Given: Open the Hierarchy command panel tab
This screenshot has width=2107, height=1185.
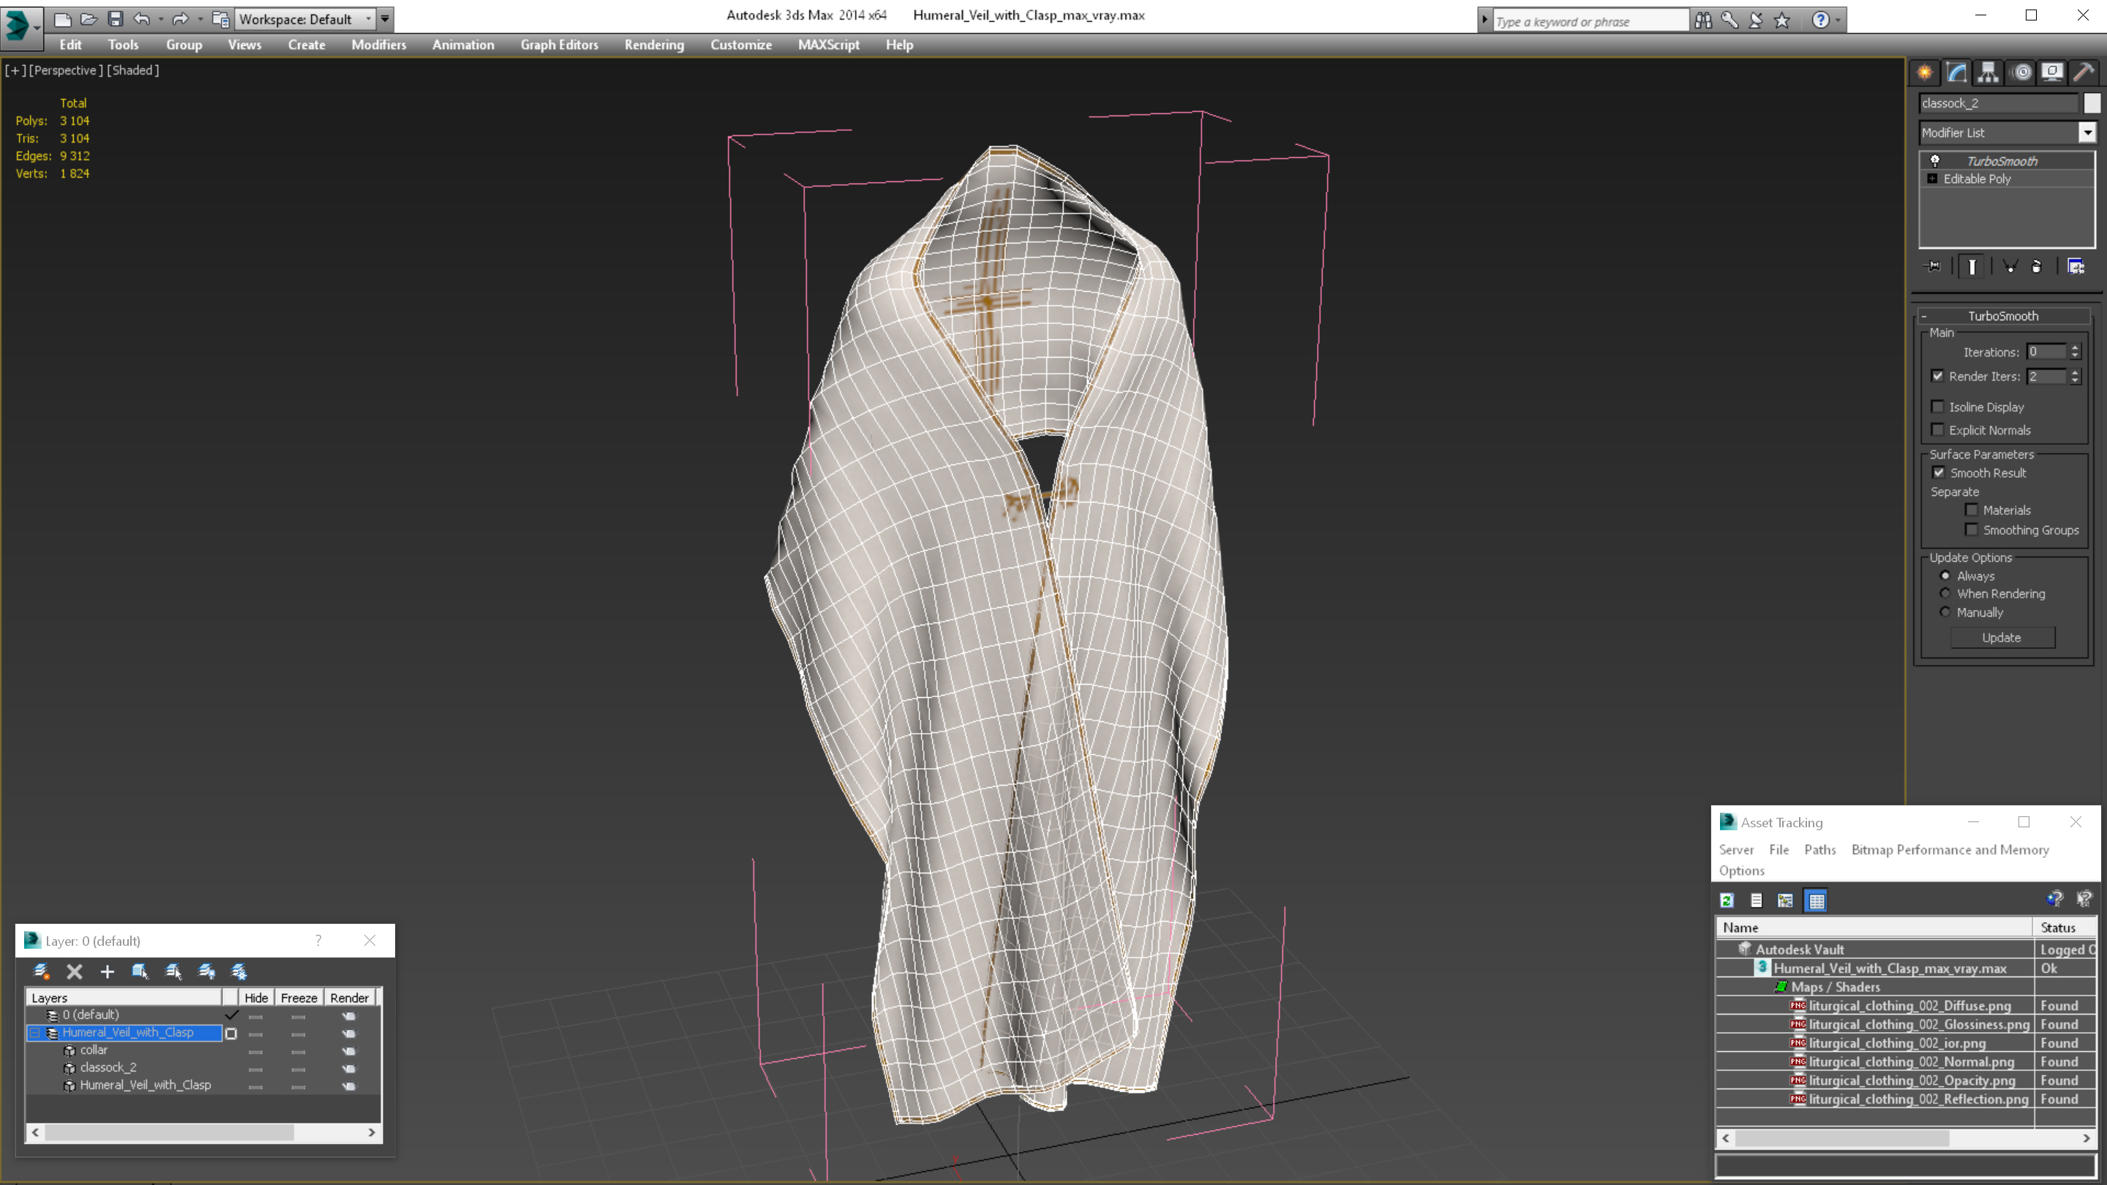Looking at the screenshot, I should click(1988, 72).
